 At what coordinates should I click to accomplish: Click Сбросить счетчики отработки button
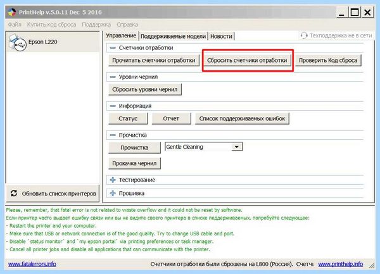247,60
